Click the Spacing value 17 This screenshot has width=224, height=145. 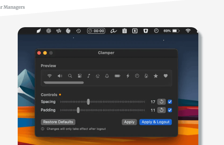click(153, 102)
